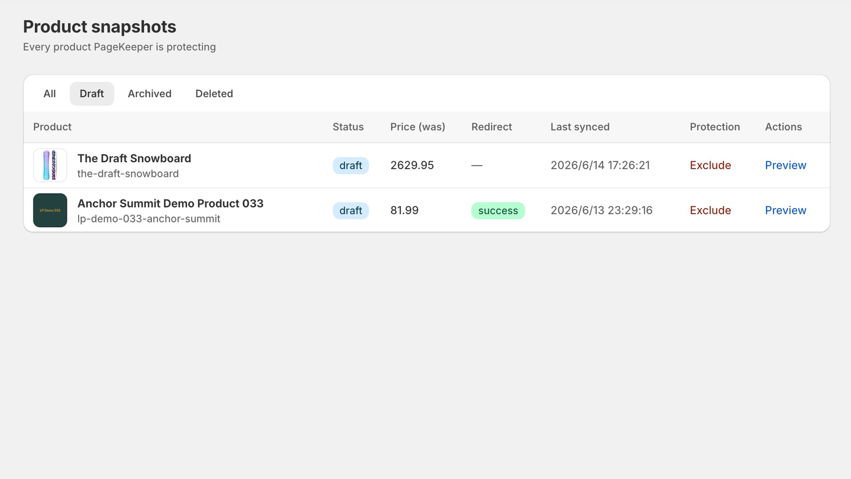
Task: Click the Last synced column header
Action: (x=580, y=127)
